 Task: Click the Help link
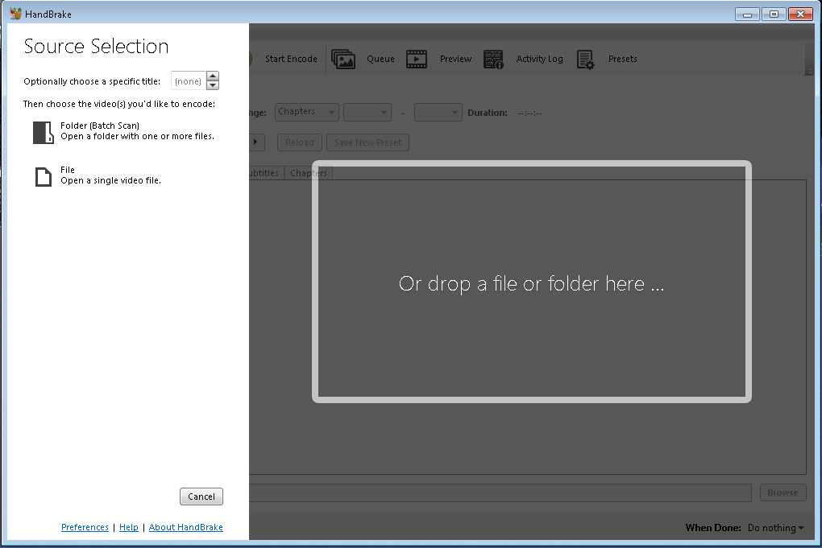[129, 527]
